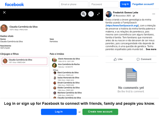
Task: Zoom in on the photo
Action: [x=84, y=14]
